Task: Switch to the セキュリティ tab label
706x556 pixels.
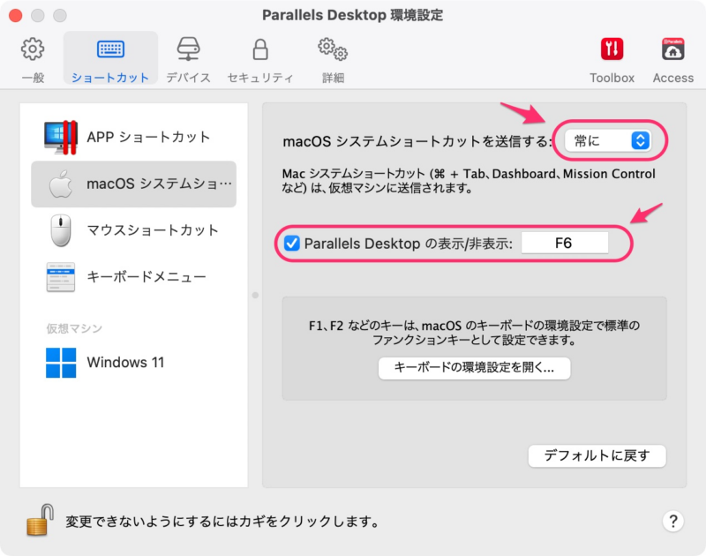Action: coord(260,78)
